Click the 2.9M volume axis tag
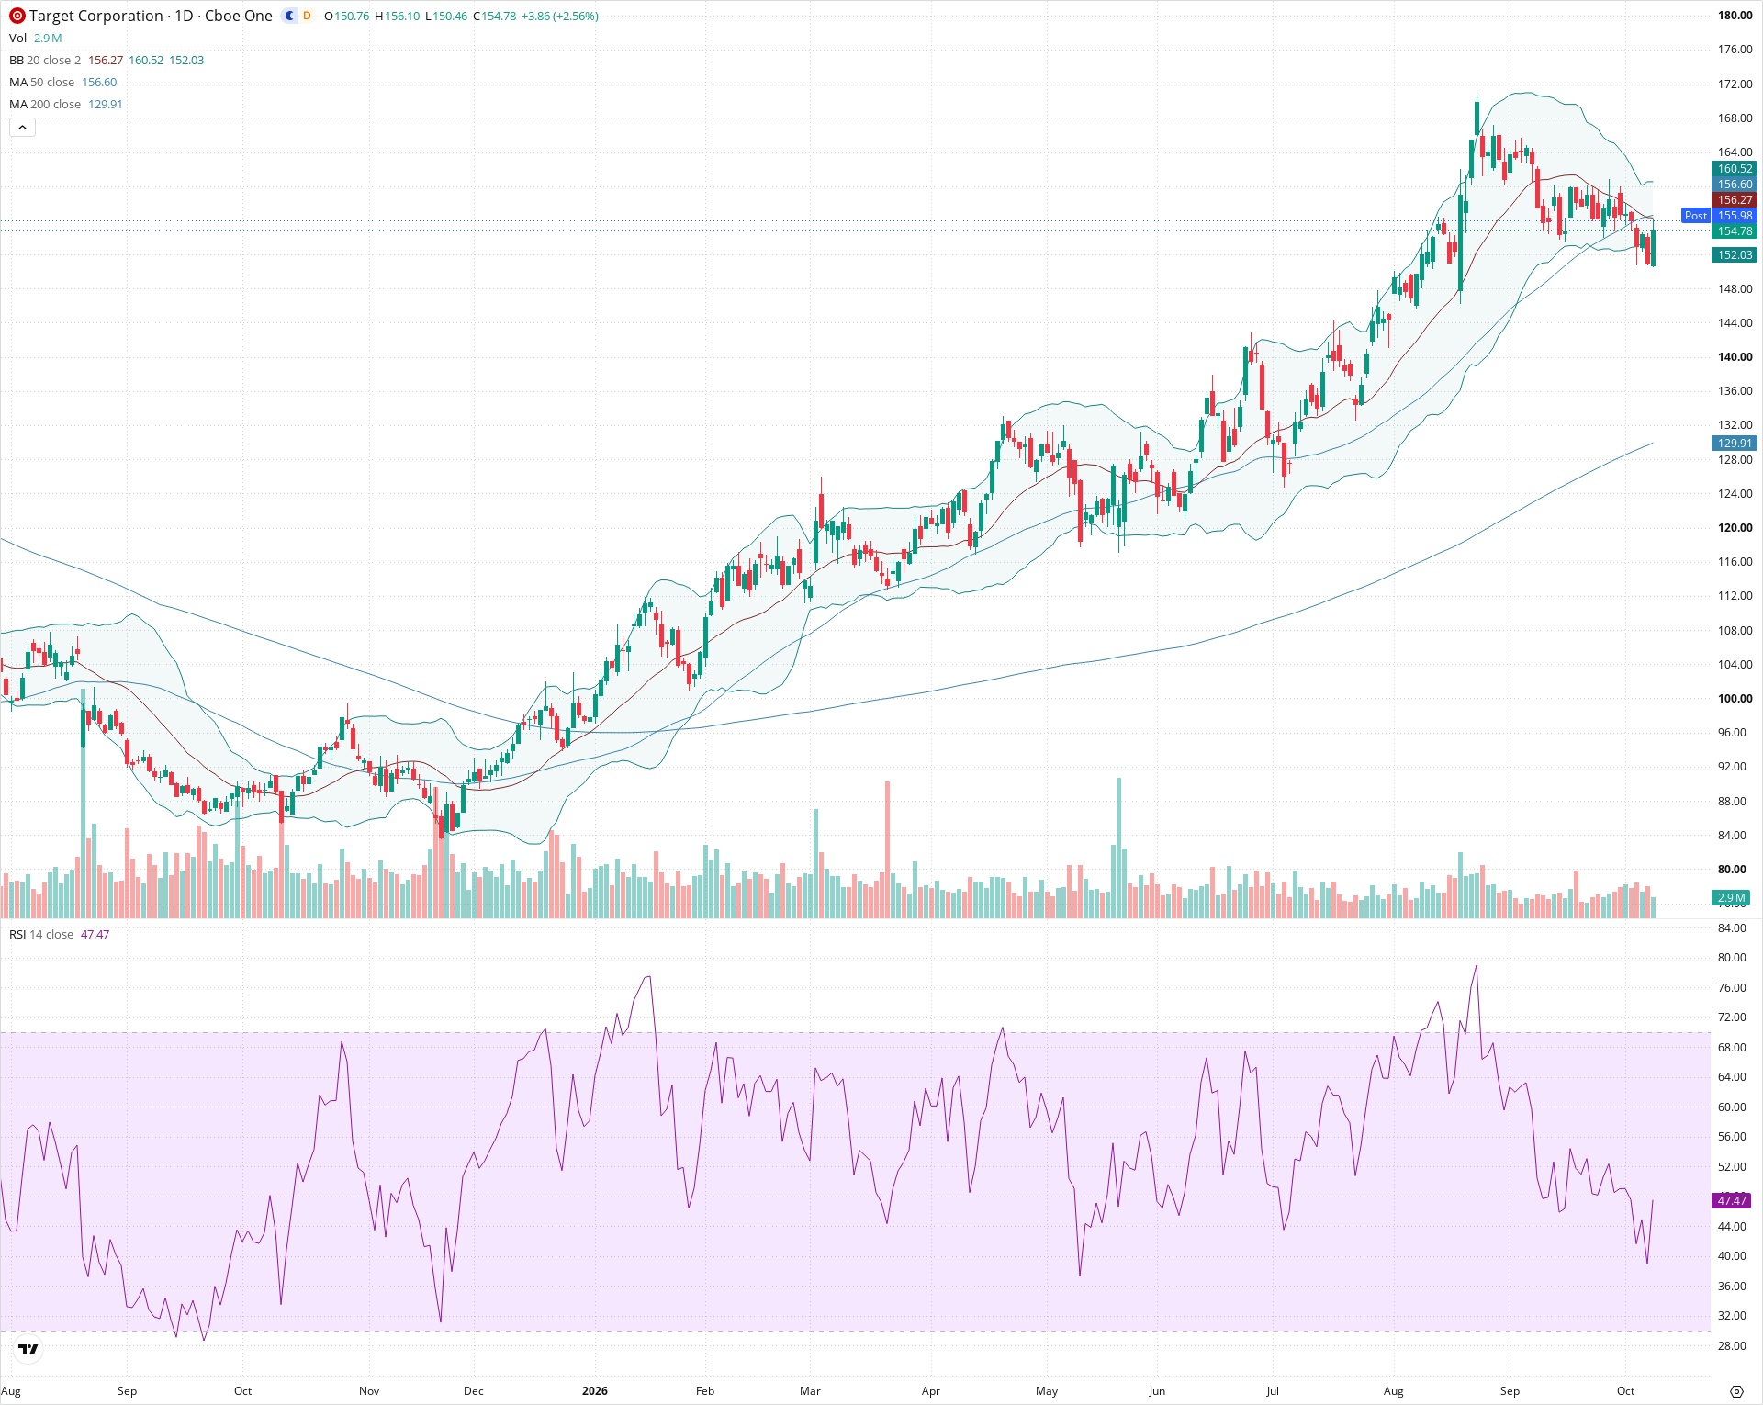Viewport: 1763px width, 1405px height. tap(1732, 898)
